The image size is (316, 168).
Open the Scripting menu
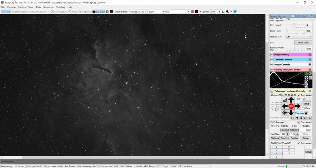pos(60,7)
